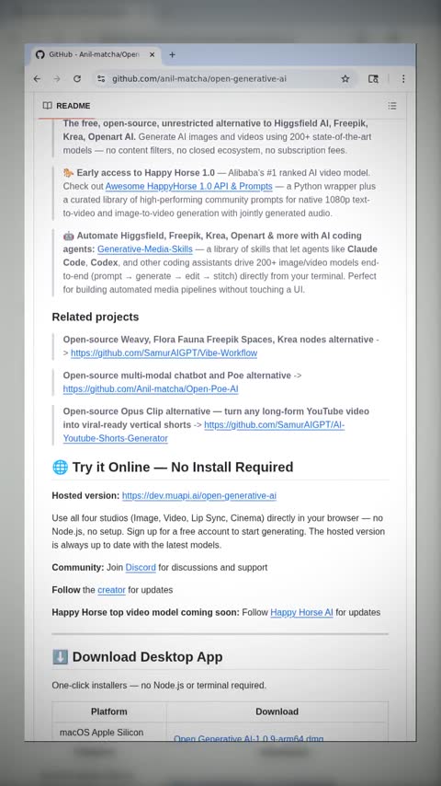441x786 pixels.
Task: Reload the page with refresh icon
Action: tap(77, 79)
